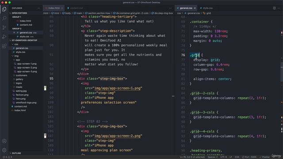The height and width of the screenshot is (159, 283).
Task: Open Explorer panel more actions ellipsis
Action: [x=38, y=8]
